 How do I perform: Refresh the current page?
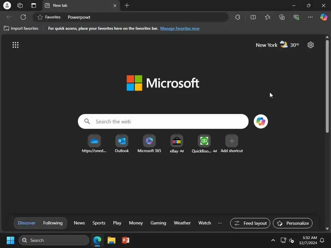point(23,17)
